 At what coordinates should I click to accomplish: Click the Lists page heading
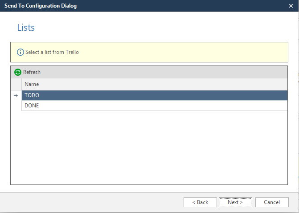coord(26,28)
